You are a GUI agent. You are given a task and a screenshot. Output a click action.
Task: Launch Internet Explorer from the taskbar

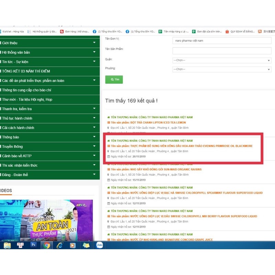pyautogui.click(x=60, y=245)
